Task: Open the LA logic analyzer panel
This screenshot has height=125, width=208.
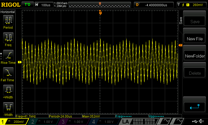Action: pyautogui.click(x=126, y=122)
